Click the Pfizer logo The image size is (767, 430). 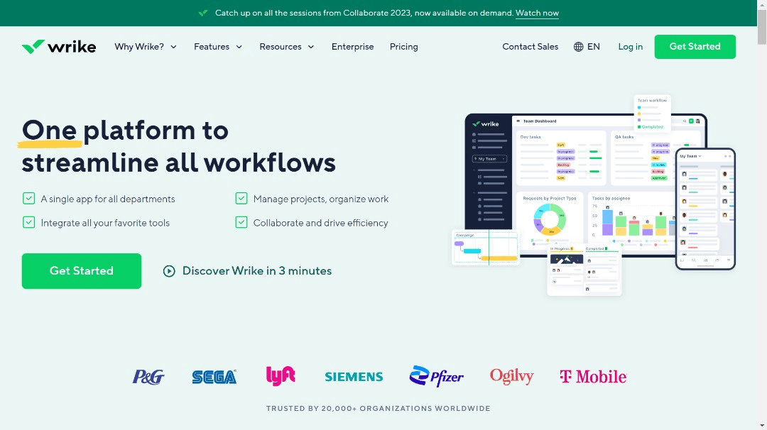(436, 376)
